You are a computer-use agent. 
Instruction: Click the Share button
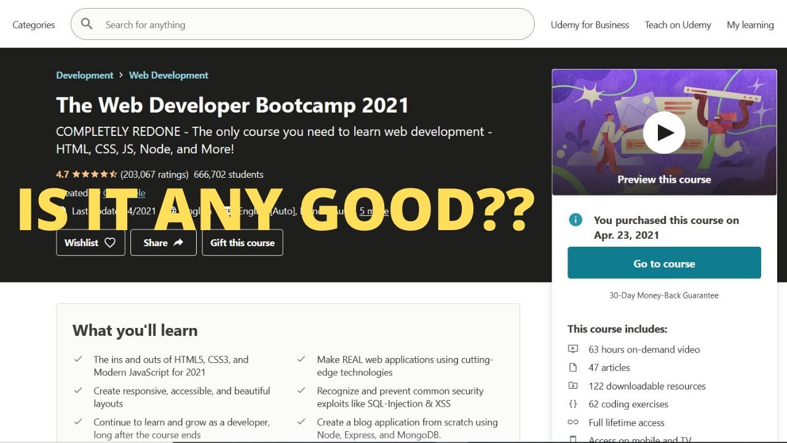coord(164,242)
